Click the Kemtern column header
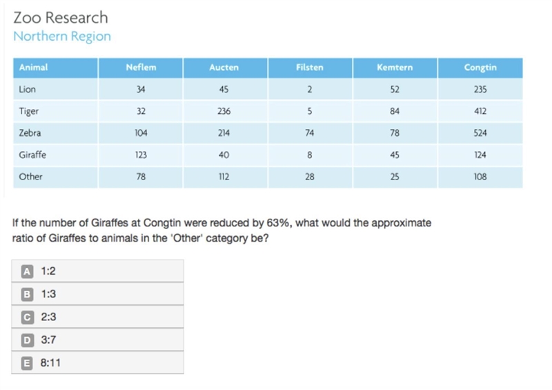Screen dimensions: 552x390 395,68
